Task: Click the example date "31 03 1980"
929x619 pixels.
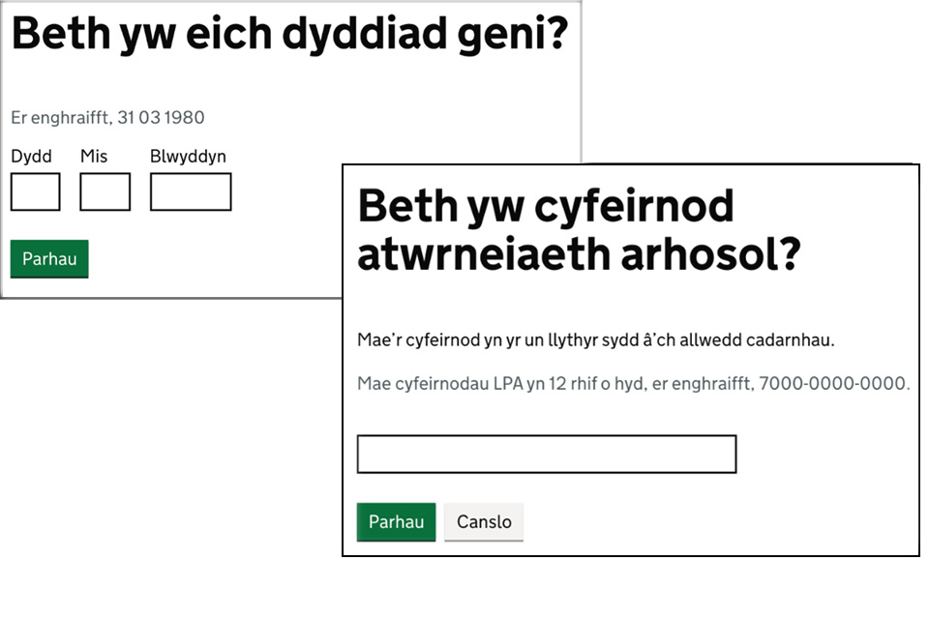Action: tap(161, 118)
